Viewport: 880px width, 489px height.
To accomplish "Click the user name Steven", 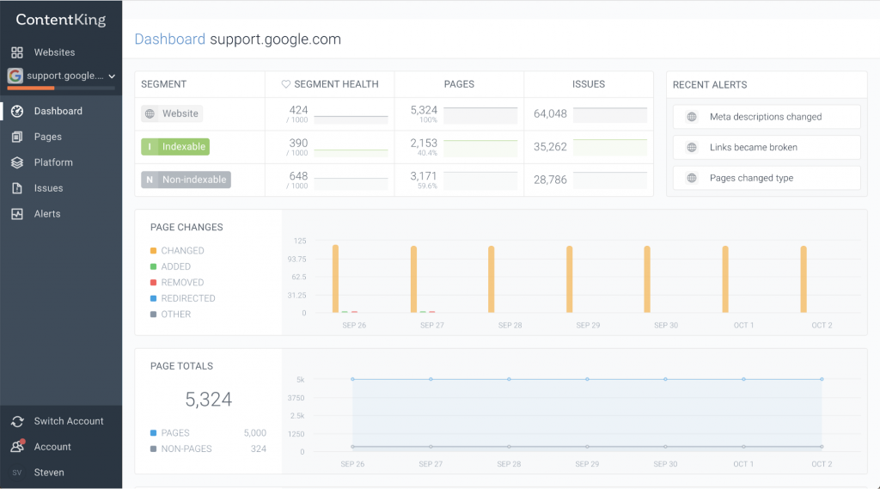I will tap(49, 473).
